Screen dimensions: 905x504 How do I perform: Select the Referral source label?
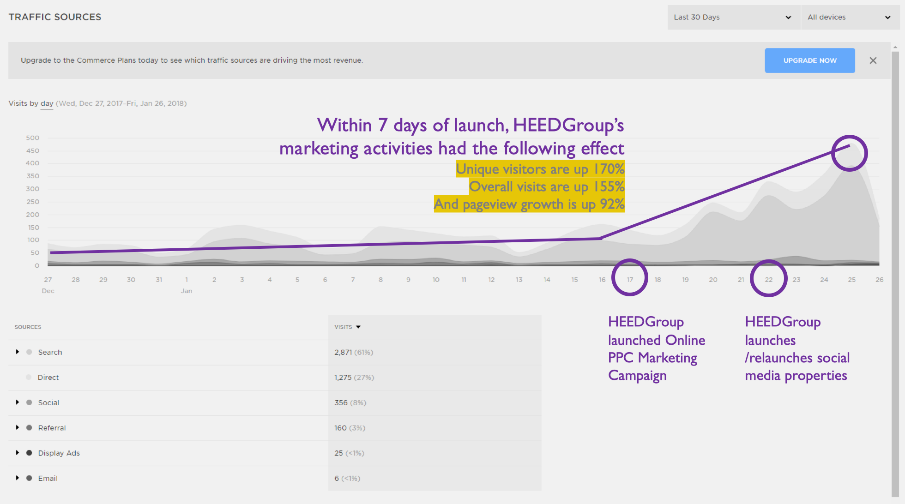52,428
